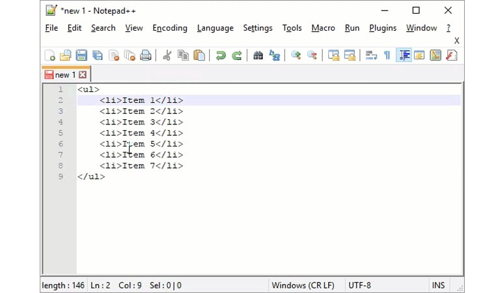Open a file with the folder icon
This screenshot has height=293, width=500.
point(66,55)
